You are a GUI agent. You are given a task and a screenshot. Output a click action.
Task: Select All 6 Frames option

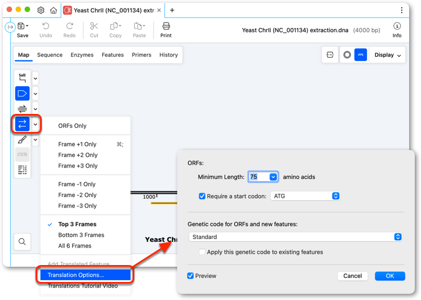coord(85,246)
